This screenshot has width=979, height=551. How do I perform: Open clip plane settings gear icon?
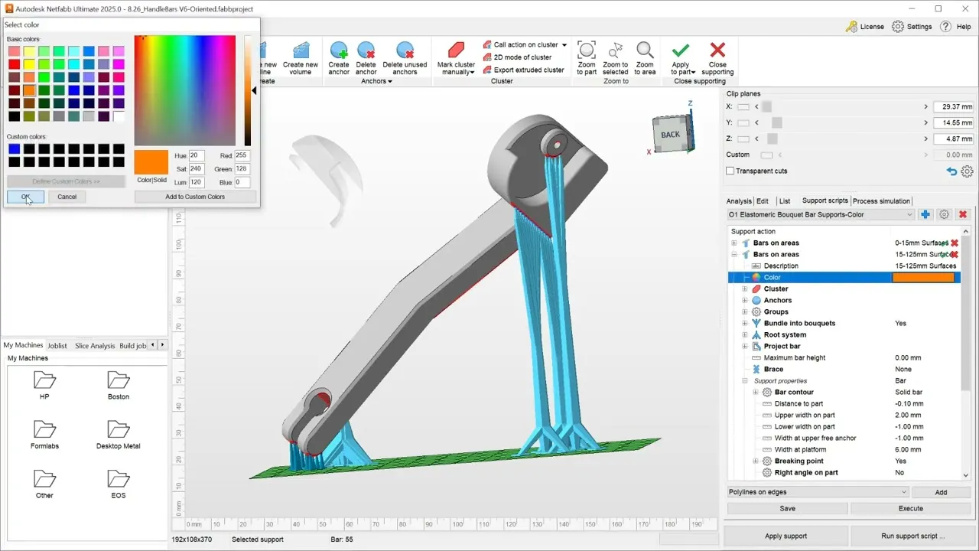(x=967, y=171)
